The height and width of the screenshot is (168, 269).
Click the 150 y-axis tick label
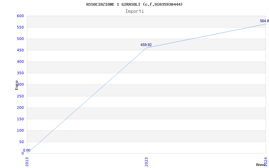[20, 119]
